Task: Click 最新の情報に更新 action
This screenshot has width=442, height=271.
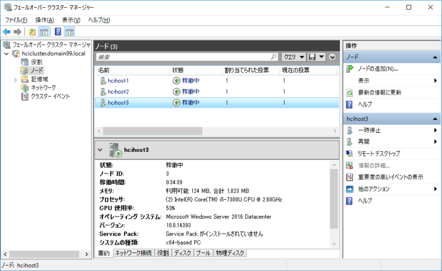Action: click(x=379, y=93)
